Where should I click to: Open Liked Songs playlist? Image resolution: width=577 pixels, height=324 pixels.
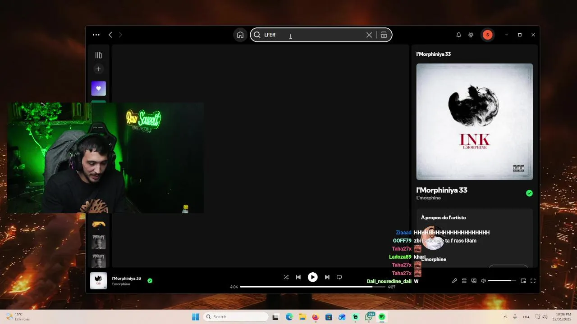pyautogui.click(x=99, y=88)
